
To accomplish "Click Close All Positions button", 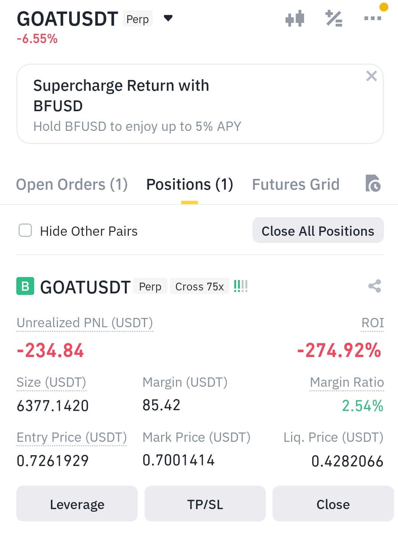I will (318, 230).
